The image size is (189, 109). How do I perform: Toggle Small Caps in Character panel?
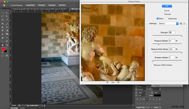coord(147,99)
